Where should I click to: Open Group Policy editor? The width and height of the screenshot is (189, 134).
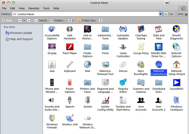pyautogui.click(x=141, y=49)
